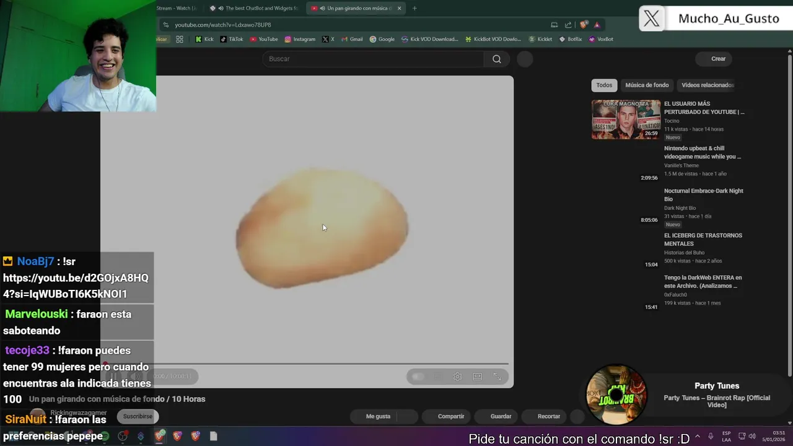Open the apps grid icon in bookmarks bar
Screen dimensions: 793x446
point(180,39)
